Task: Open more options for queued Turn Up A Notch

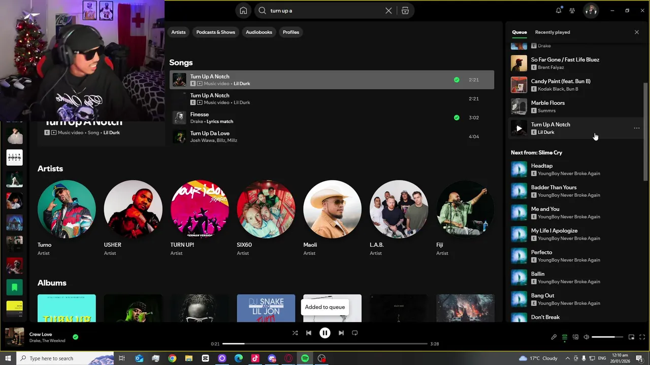Action: (637, 128)
